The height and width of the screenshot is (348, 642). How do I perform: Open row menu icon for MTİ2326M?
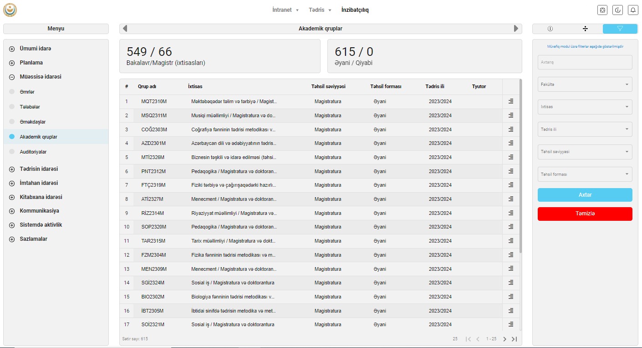511,157
